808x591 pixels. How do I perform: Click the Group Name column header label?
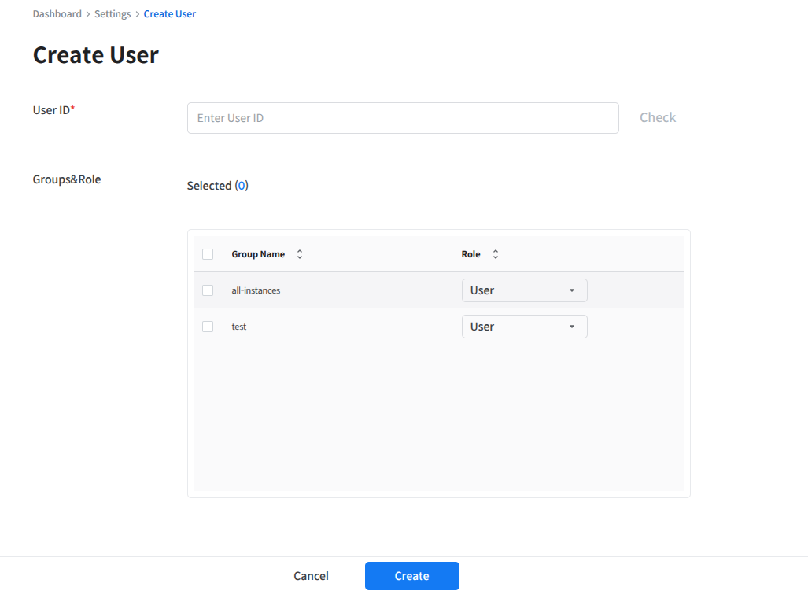coord(258,254)
